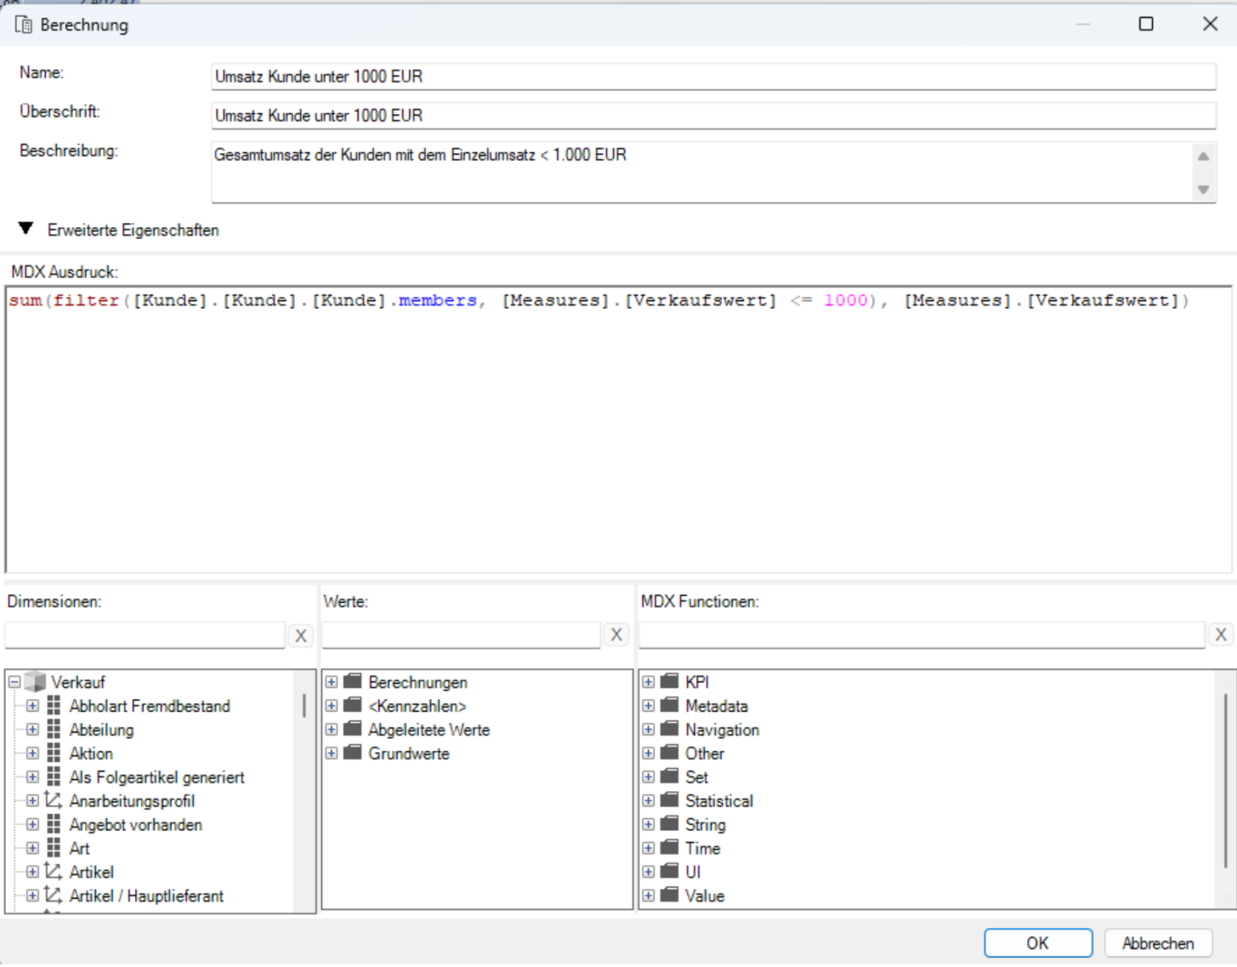Confirm the calculation with OK

point(1038,943)
